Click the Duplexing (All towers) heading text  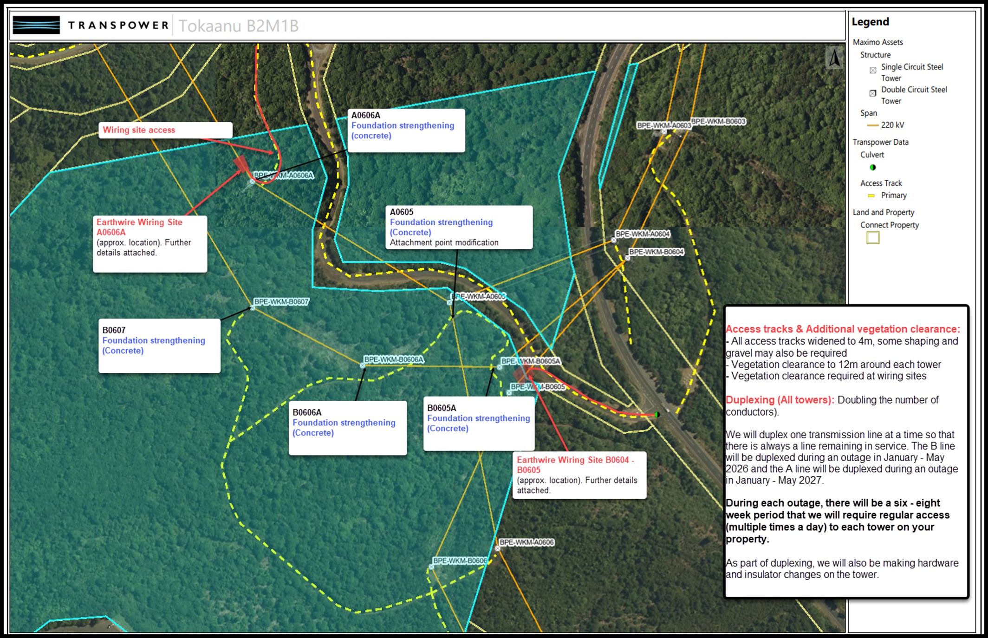[780, 400]
